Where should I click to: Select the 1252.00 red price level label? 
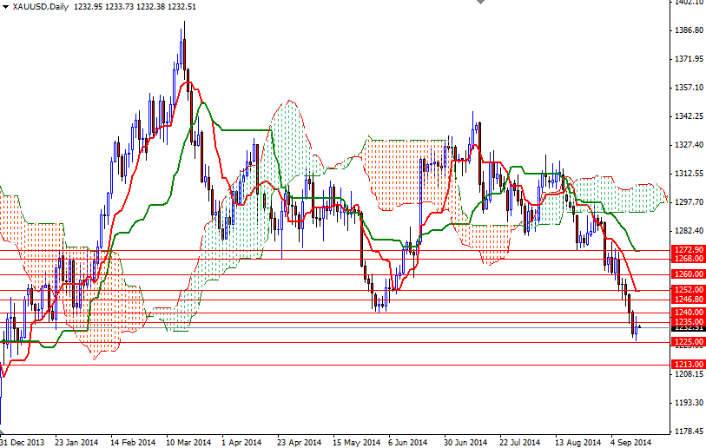pos(687,290)
